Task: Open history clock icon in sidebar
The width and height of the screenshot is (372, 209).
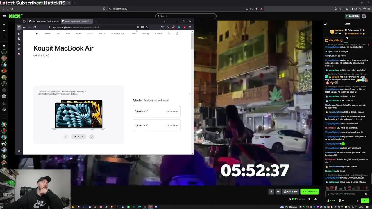Action: [x=19, y=44]
